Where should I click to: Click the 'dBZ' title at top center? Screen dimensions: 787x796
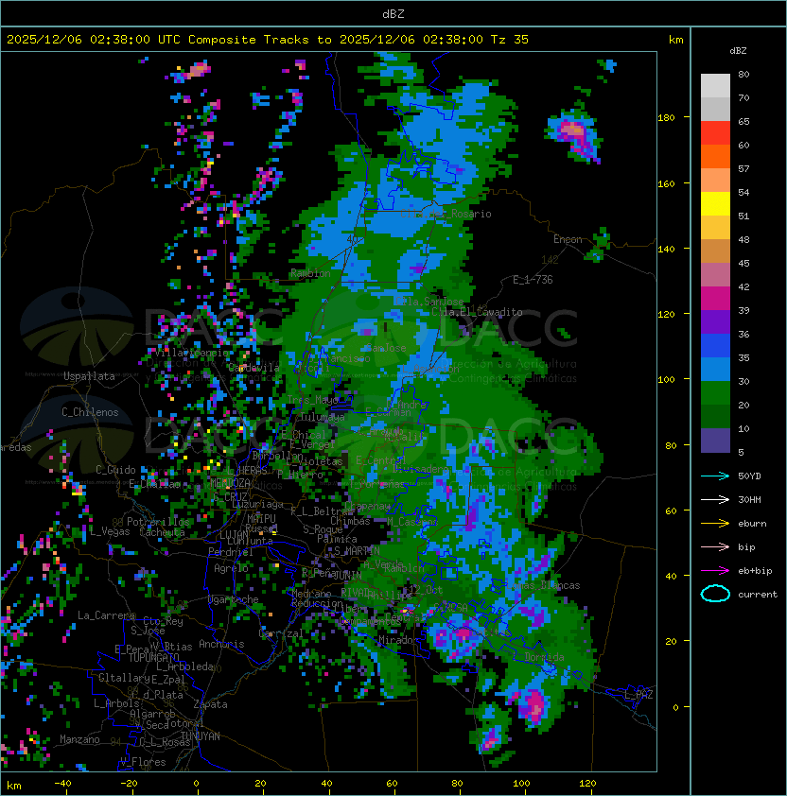[393, 14]
